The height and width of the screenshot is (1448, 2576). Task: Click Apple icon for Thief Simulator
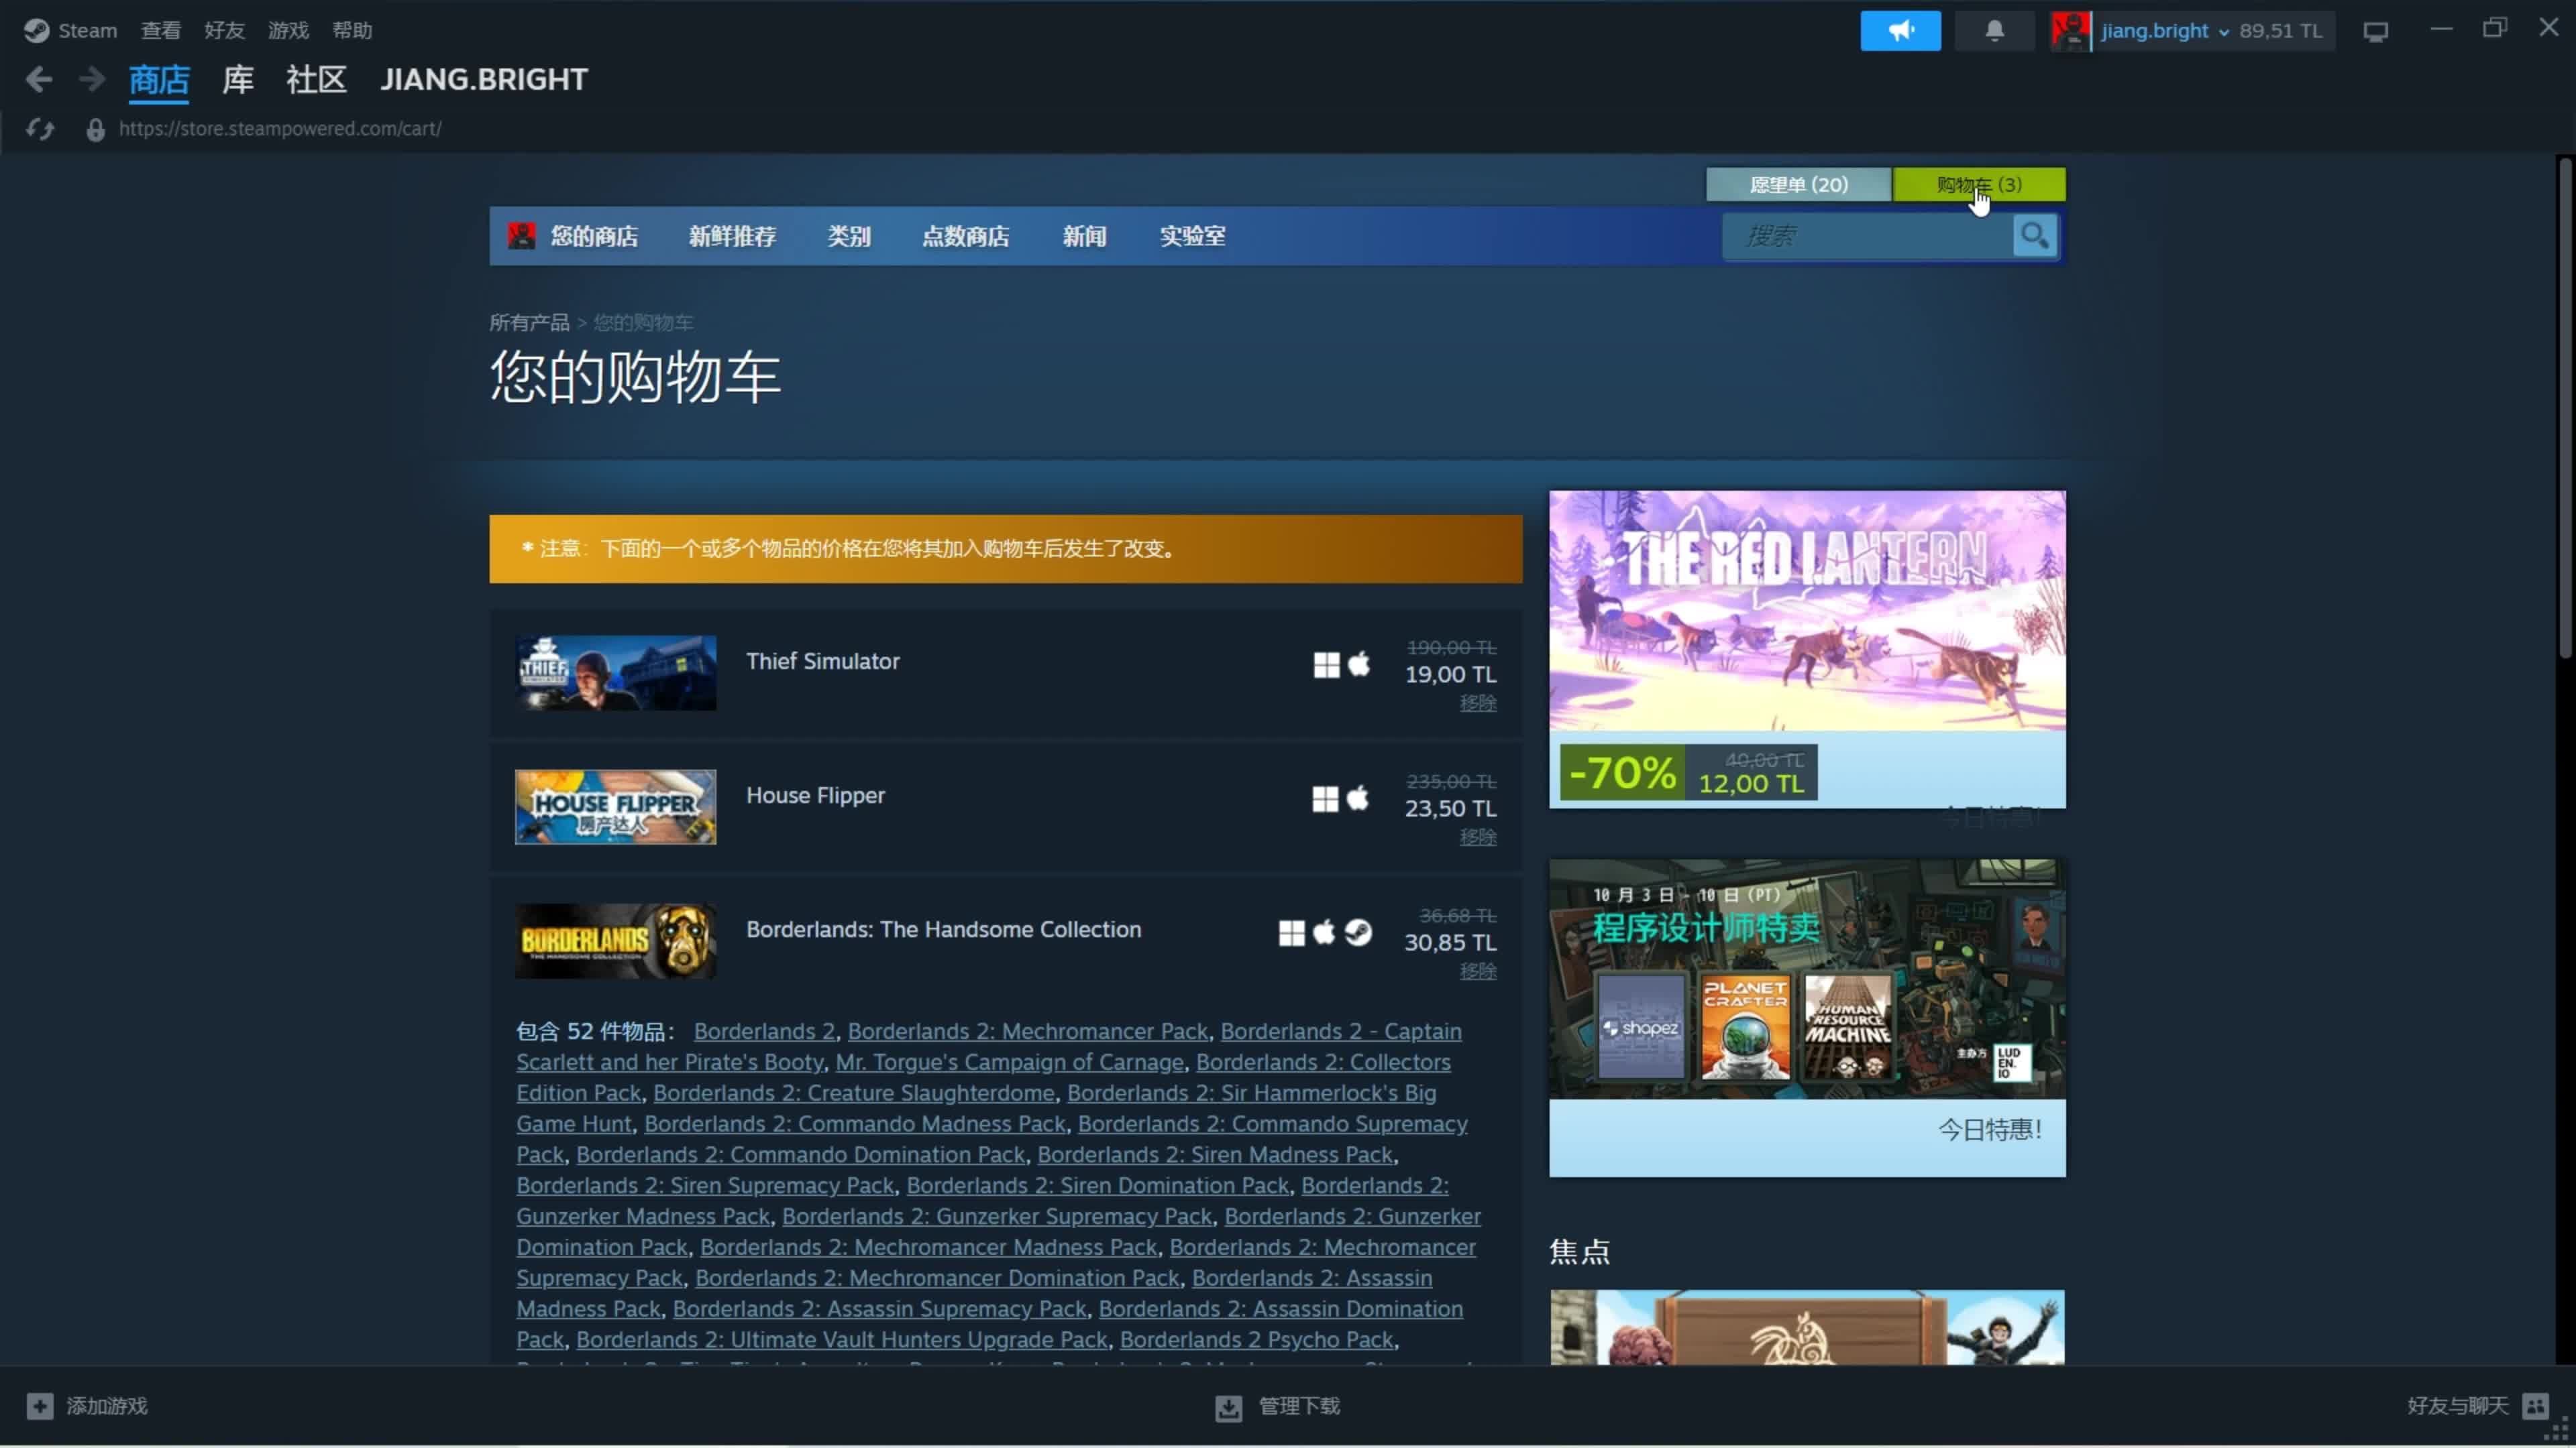tap(1359, 664)
